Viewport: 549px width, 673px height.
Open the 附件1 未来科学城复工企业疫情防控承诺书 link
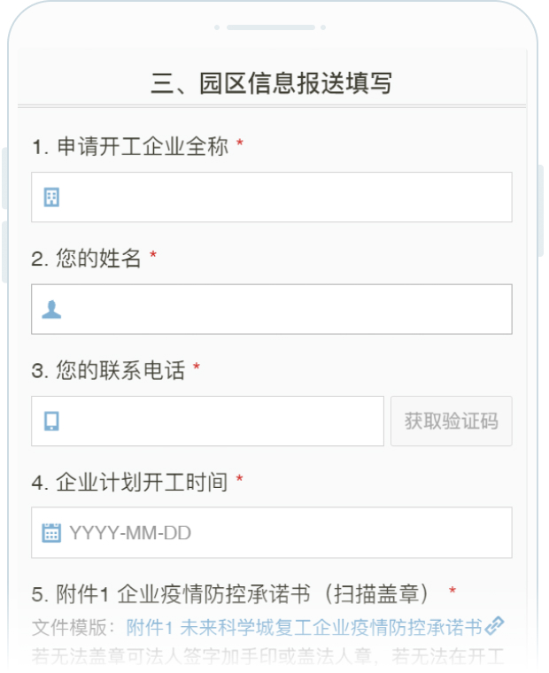coord(304,628)
